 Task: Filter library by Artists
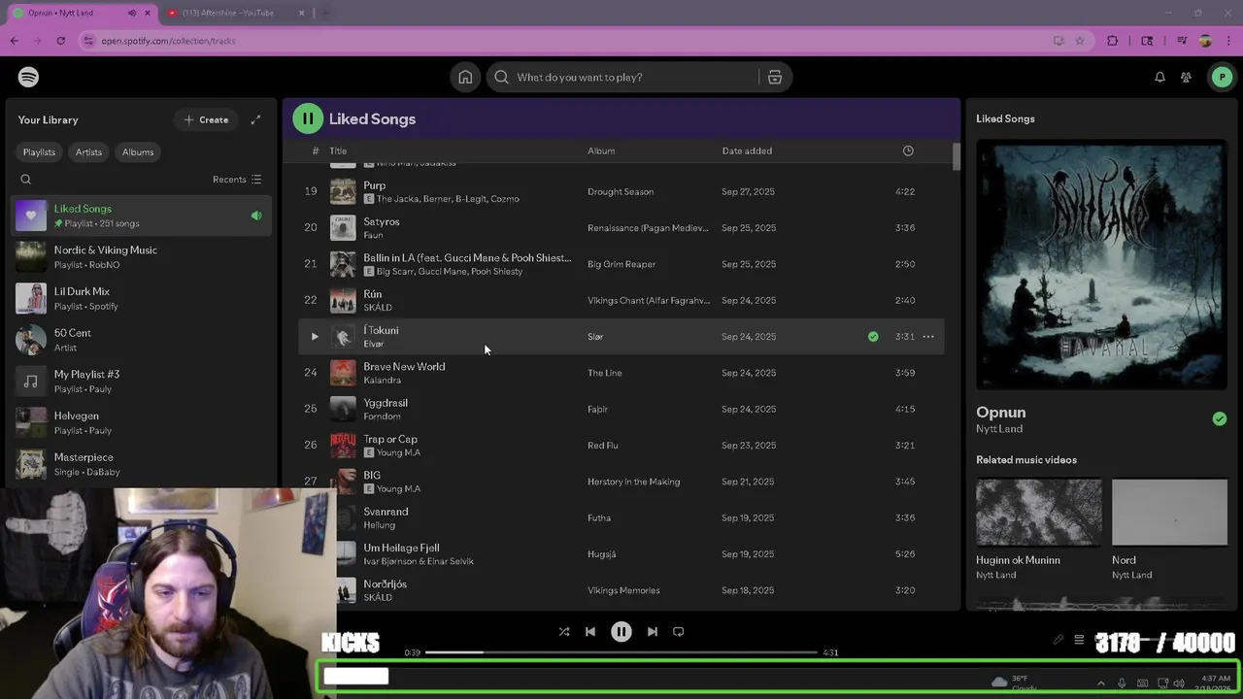click(88, 152)
